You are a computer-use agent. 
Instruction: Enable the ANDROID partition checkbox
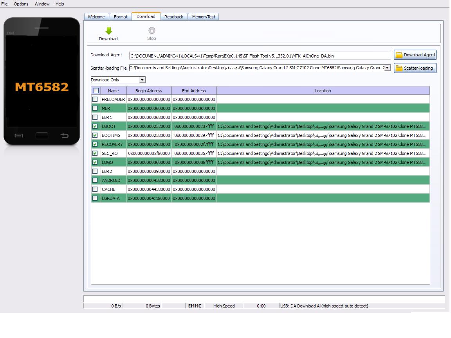[95, 180]
